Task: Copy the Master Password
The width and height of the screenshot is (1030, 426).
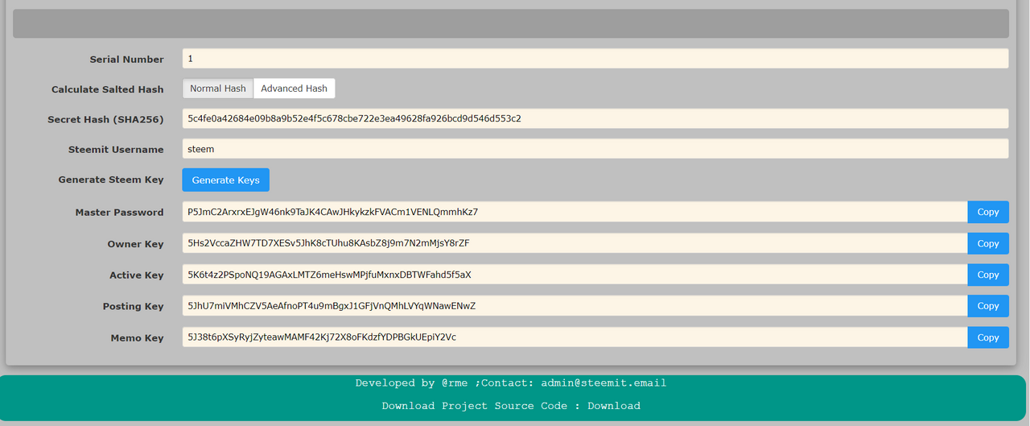Action: (x=988, y=212)
